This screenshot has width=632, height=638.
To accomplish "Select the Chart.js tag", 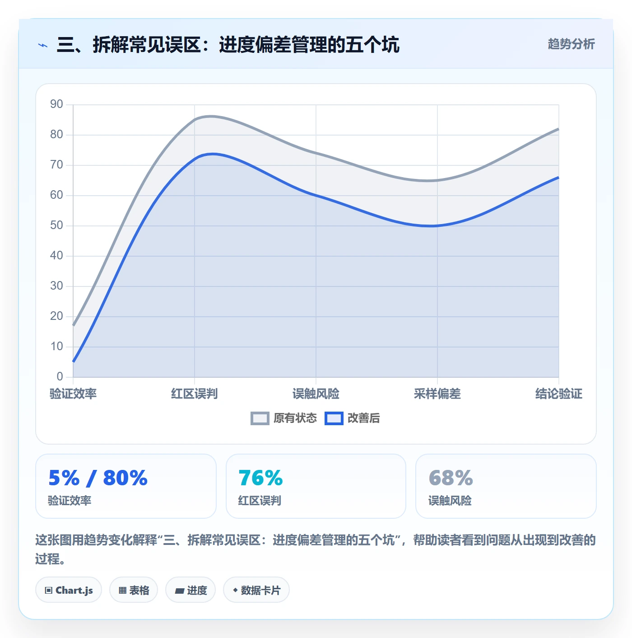I will point(69,590).
